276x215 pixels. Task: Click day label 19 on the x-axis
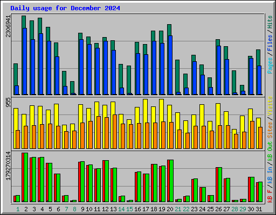click(162, 209)
